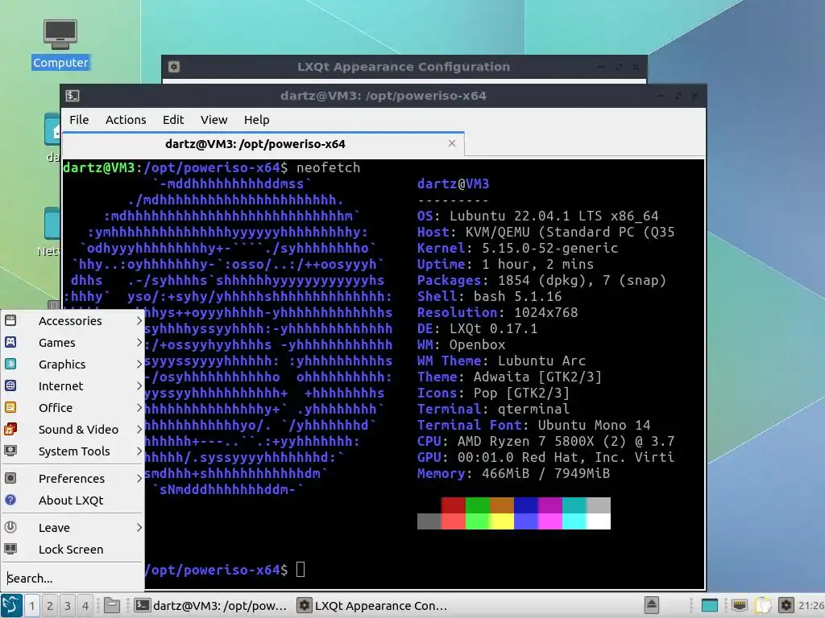Click the red neofetch color block
Image resolution: width=825 pixels, height=618 pixels.
point(454,505)
